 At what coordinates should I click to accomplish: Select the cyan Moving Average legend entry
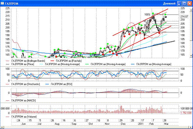tap(60, 64)
